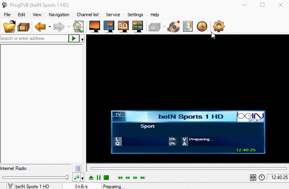Image resolution: width=289 pixels, height=189 pixels.
Task: Click the Preparing... text in OSD
Action: click(201, 139)
